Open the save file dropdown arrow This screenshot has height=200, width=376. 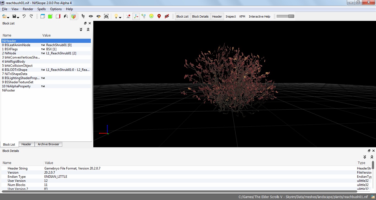[x=18, y=17]
